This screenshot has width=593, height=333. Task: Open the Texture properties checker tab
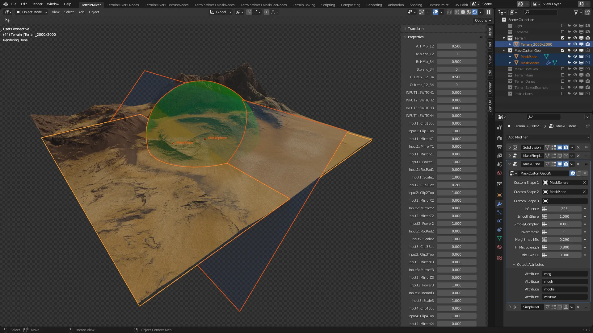pyautogui.click(x=499, y=258)
